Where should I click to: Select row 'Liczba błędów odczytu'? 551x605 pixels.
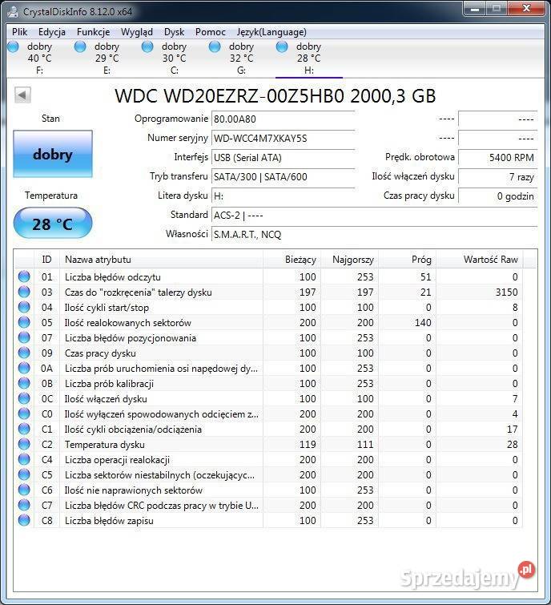[269, 276]
